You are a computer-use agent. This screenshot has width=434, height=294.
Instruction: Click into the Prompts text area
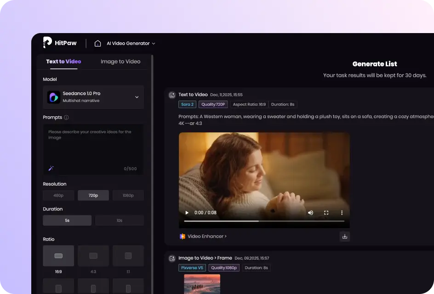(93, 147)
